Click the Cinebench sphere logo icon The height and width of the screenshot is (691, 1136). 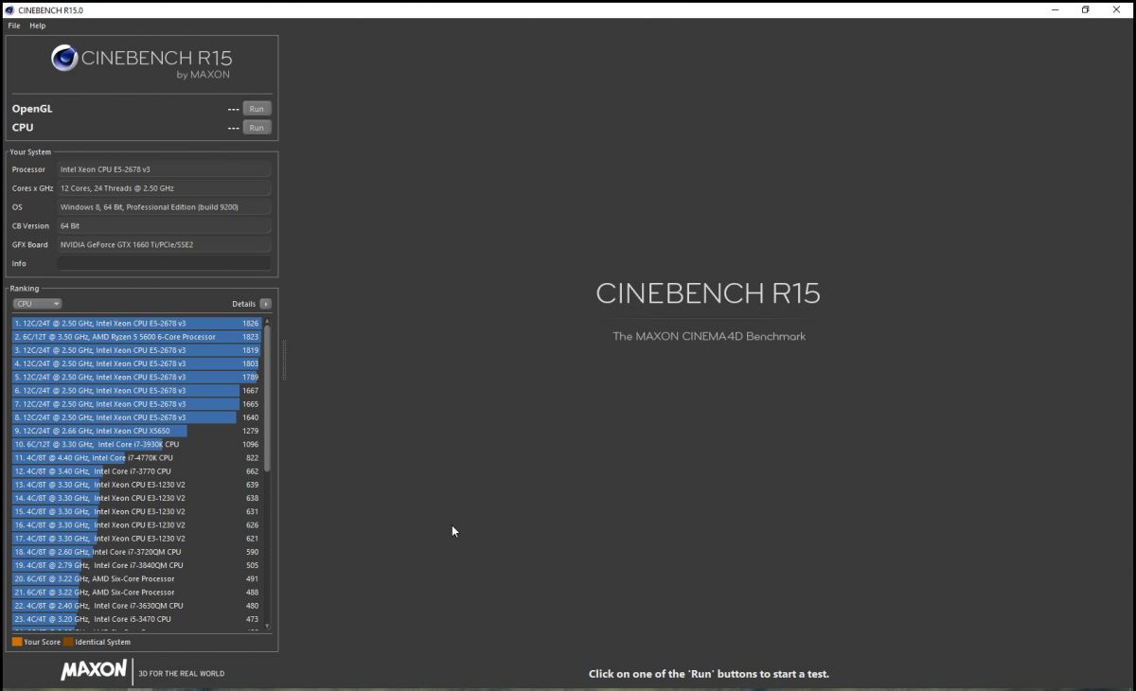tap(64, 59)
